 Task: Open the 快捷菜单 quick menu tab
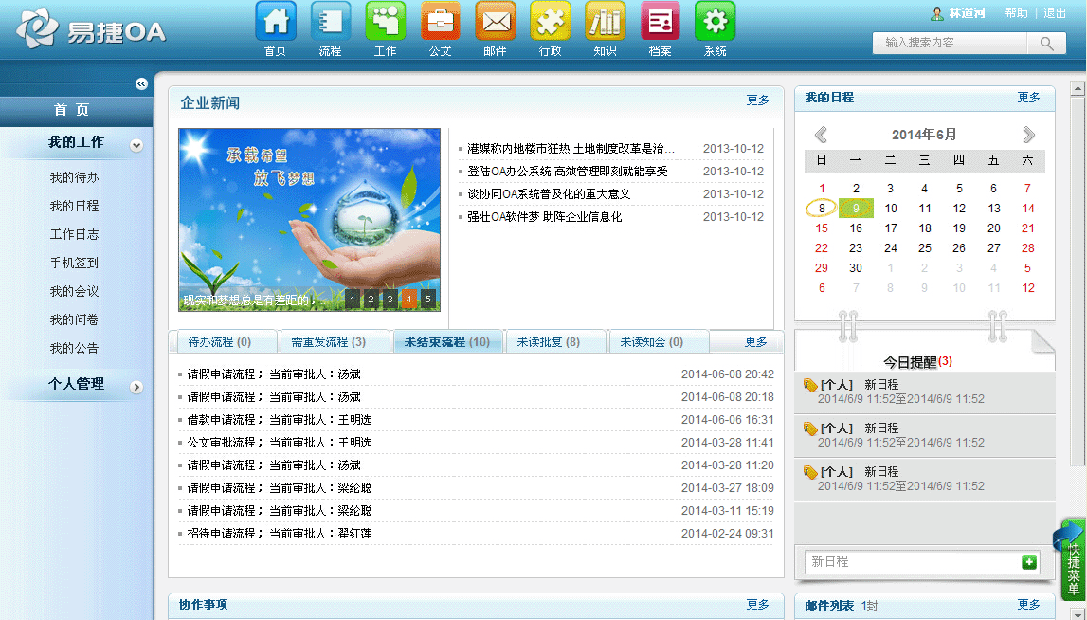[1074, 559]
